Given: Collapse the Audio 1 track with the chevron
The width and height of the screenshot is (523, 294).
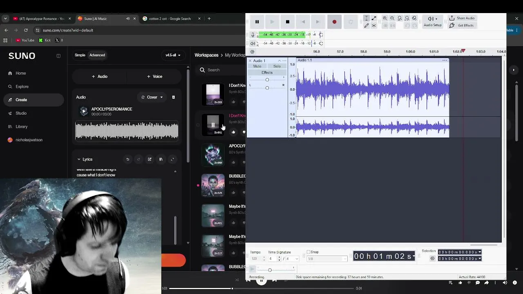Looking at the screenshot, I should tap(279, 61).
